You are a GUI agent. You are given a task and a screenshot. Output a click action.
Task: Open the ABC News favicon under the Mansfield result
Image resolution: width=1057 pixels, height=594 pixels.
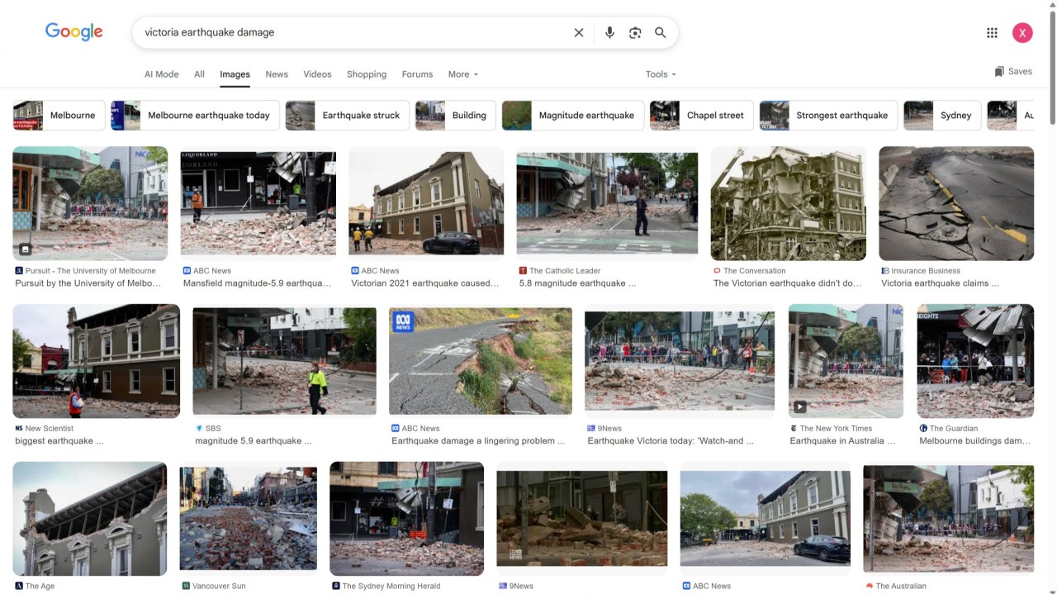pos(187,271)
